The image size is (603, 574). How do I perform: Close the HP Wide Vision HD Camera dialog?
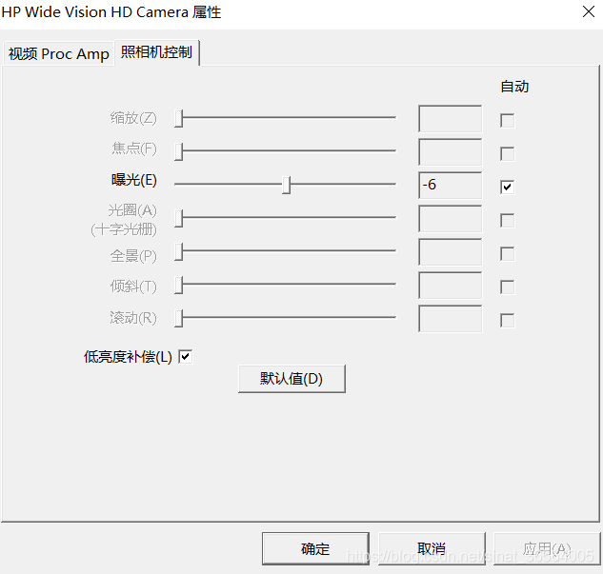(589, 11)
